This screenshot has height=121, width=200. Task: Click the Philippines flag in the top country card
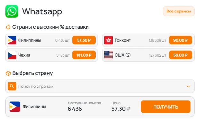tap(12, 40)
